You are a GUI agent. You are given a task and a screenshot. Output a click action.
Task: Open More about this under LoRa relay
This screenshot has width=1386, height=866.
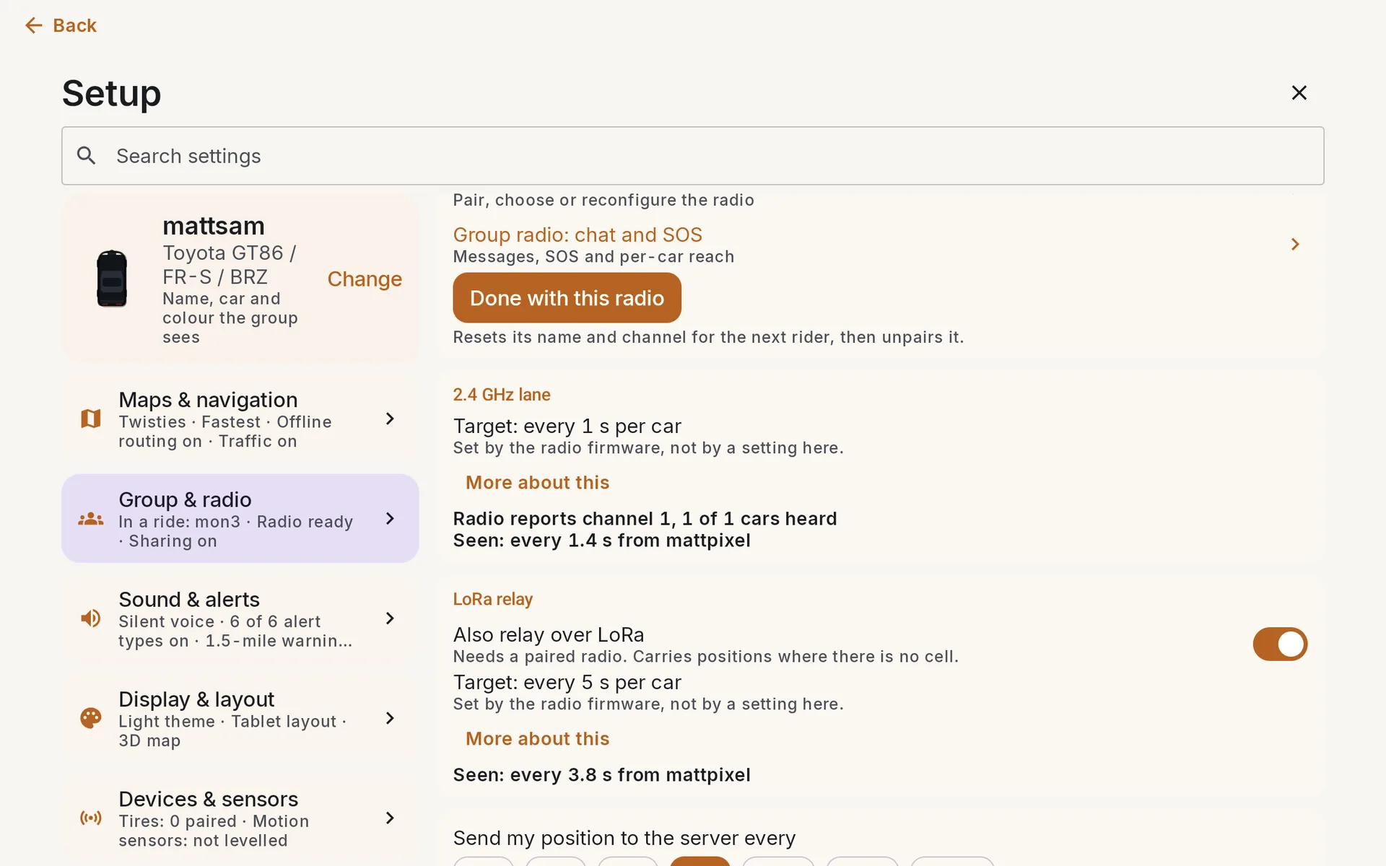537,738
